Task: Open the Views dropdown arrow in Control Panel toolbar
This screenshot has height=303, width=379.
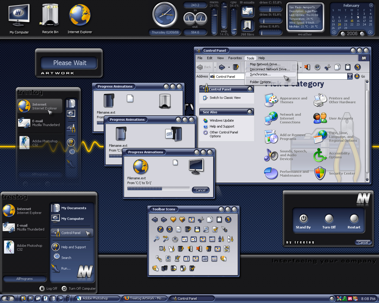Action: click(301, 67)
